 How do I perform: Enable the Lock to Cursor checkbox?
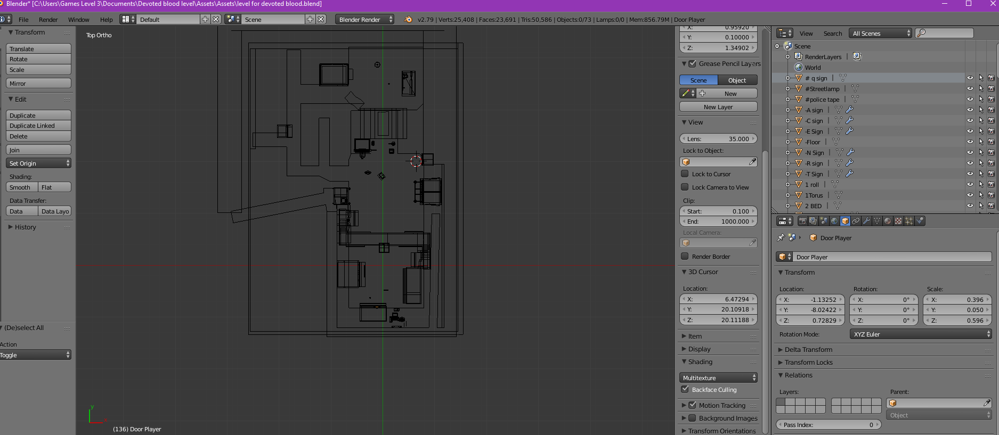coord(685,174)
